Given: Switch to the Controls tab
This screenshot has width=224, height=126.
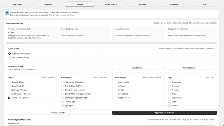Looking at the screenshot, I should tap(174, 4).
